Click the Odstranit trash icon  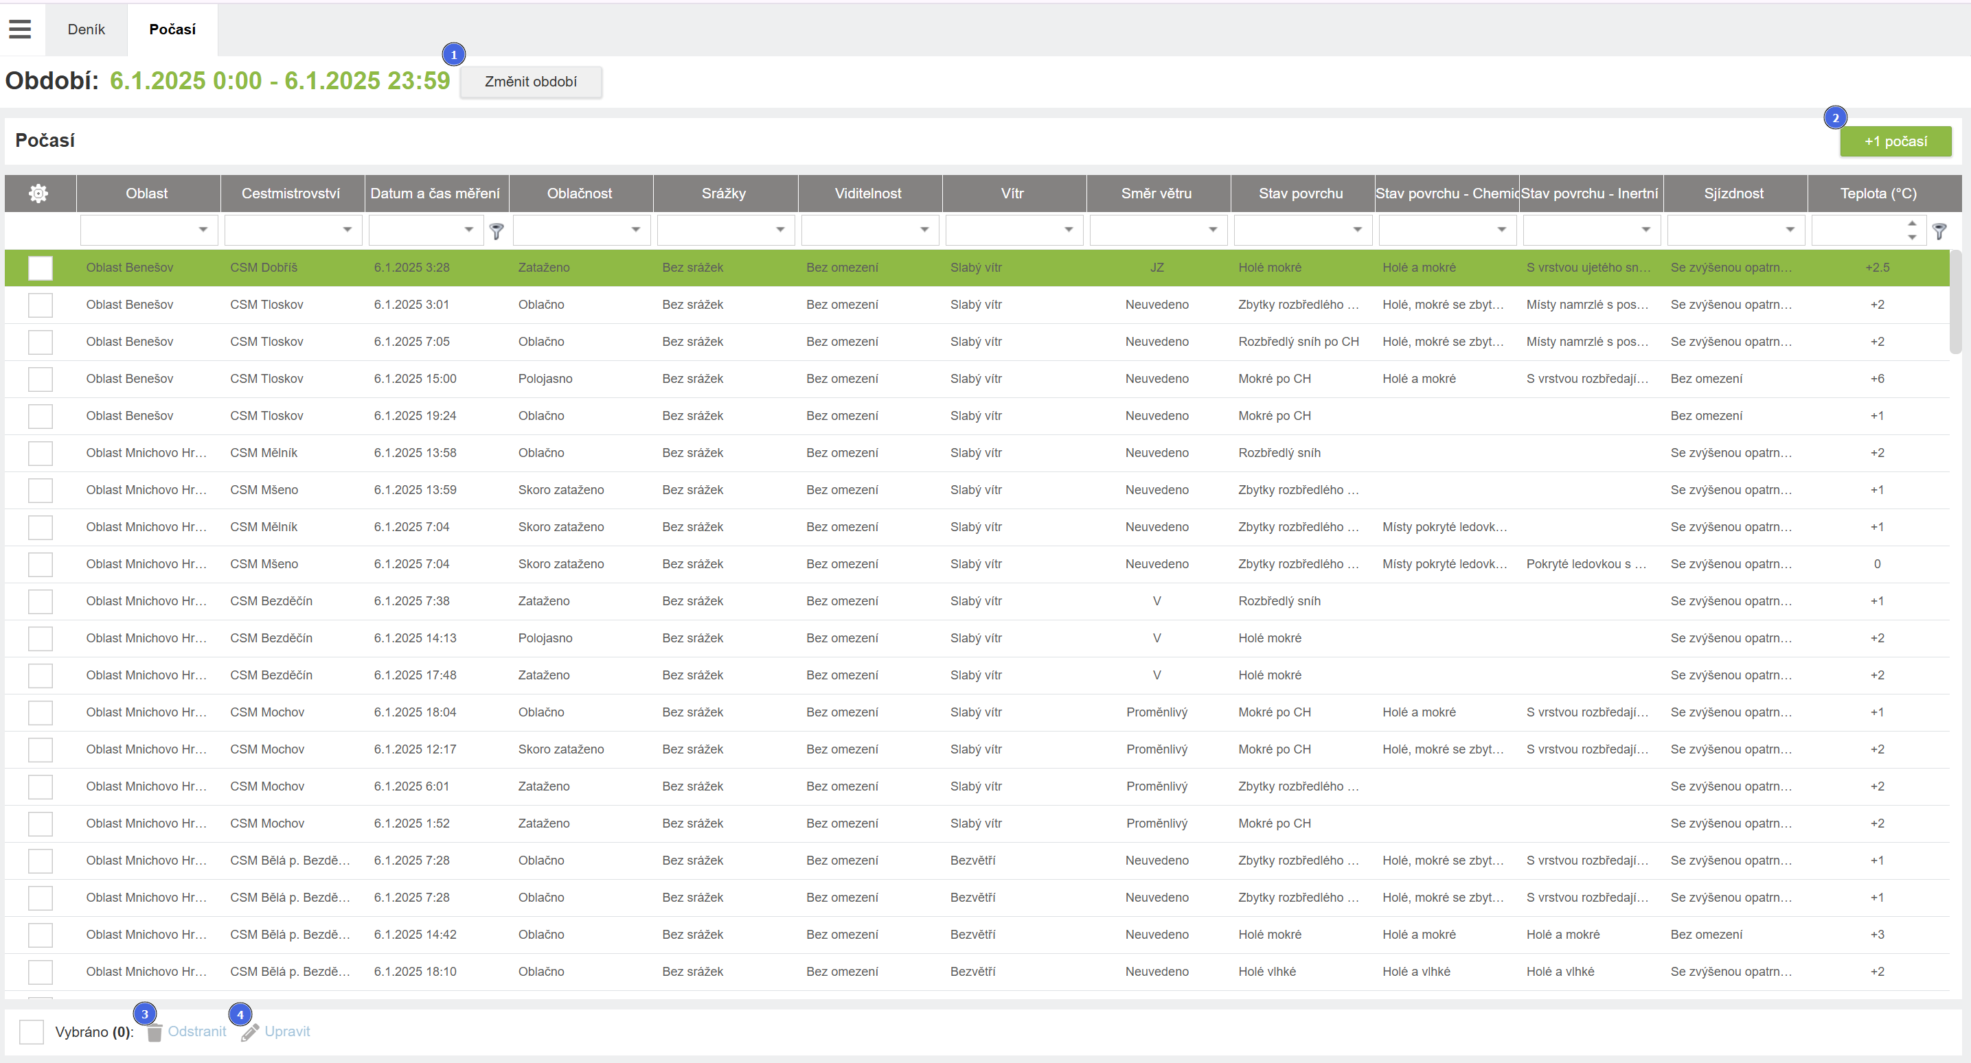(155, 1032)
